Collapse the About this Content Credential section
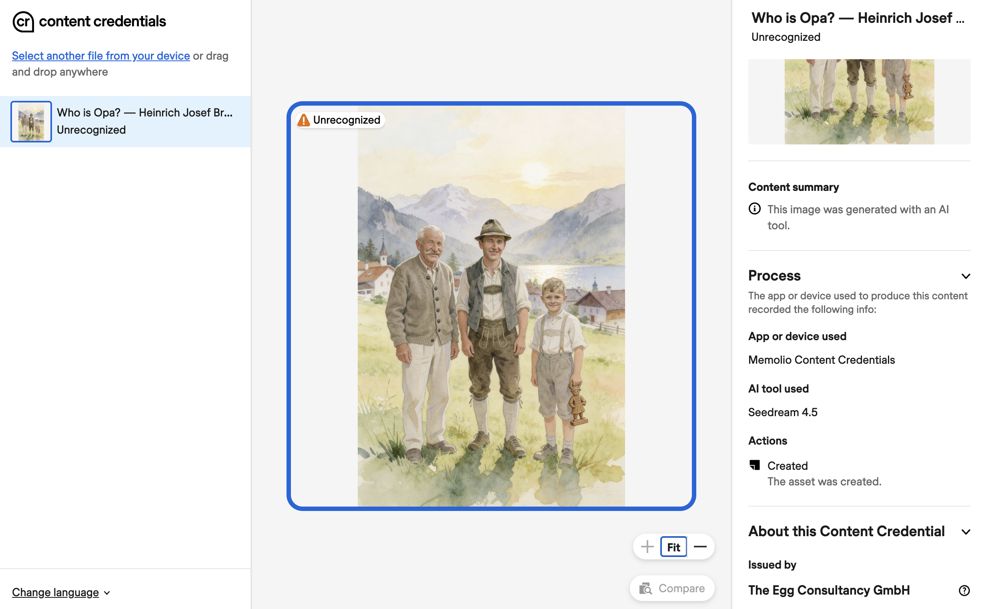This screenshot has width=982, height=609. [x=966, y=532]
